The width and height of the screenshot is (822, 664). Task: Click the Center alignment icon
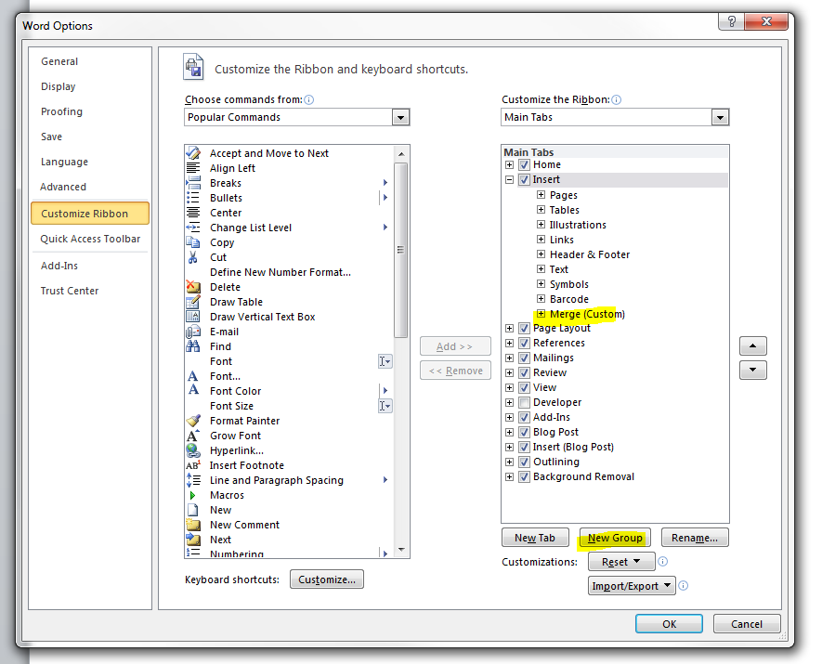[x=193, y=213]
